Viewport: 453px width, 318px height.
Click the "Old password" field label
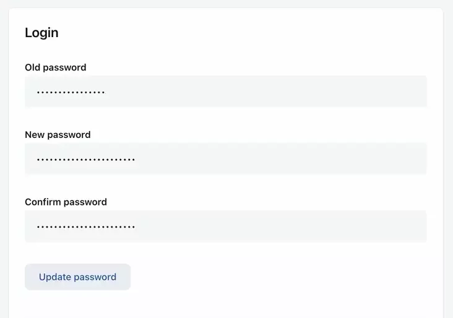click(56, 67)
